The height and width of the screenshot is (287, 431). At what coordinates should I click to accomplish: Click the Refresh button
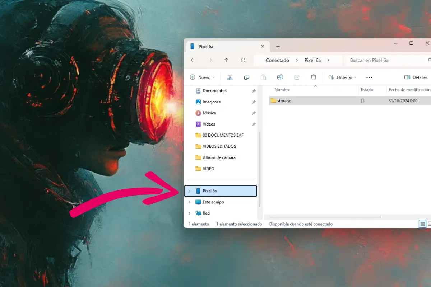(243, 60)
